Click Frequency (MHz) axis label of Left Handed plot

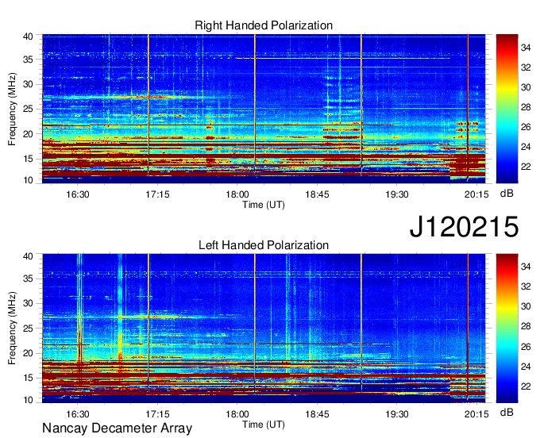[x=12, y=328]
